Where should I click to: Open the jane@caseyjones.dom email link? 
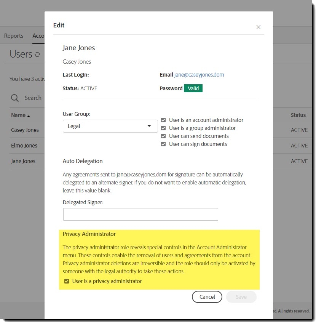click(x=199, y=75)
